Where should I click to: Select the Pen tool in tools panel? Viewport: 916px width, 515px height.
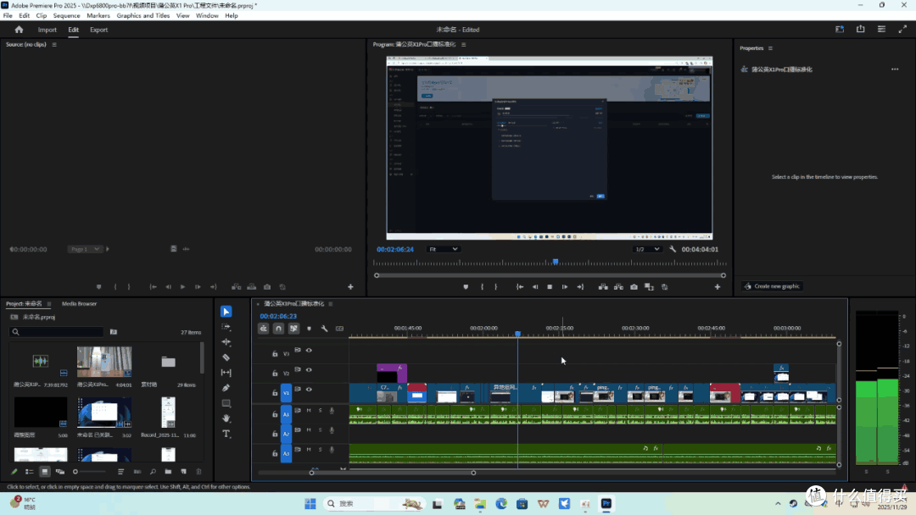coord(226,388)
